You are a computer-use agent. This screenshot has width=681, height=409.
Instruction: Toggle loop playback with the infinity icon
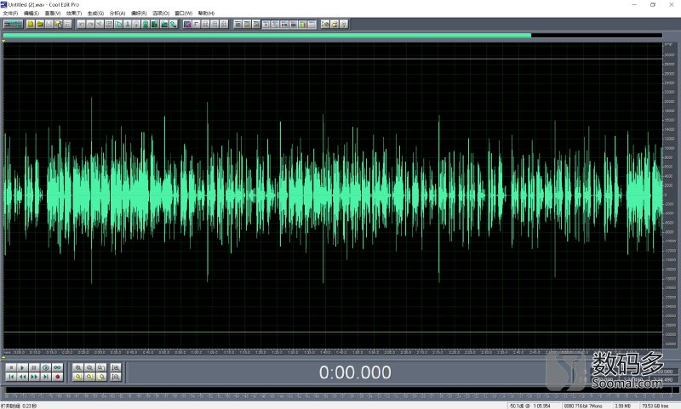point(58,366)
